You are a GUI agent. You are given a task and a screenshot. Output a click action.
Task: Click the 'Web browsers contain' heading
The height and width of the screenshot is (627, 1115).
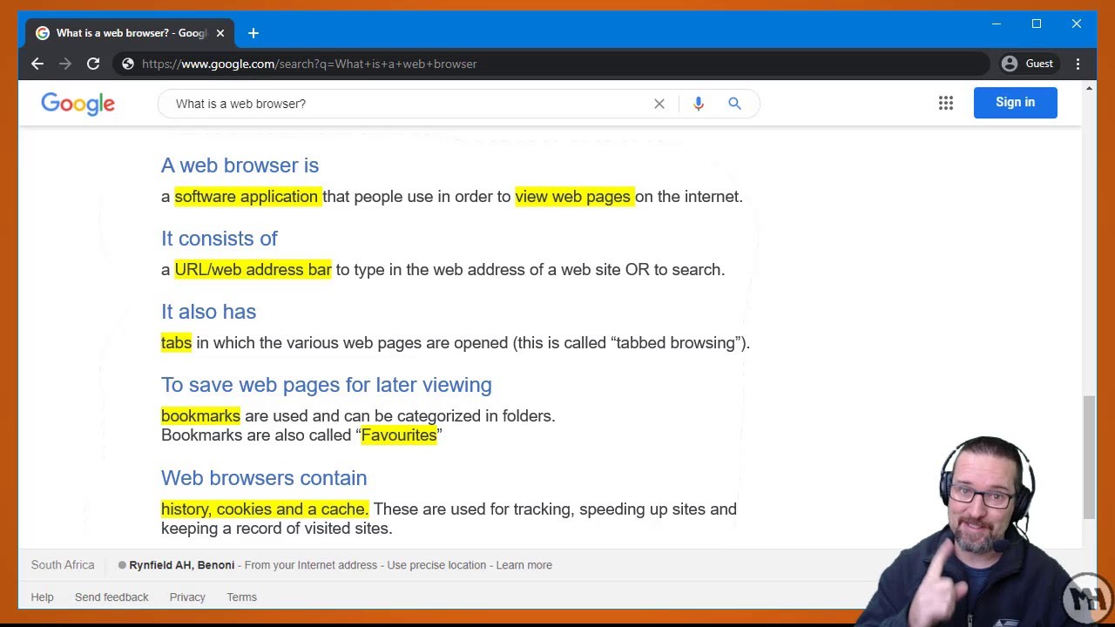[x=264, y=478]
